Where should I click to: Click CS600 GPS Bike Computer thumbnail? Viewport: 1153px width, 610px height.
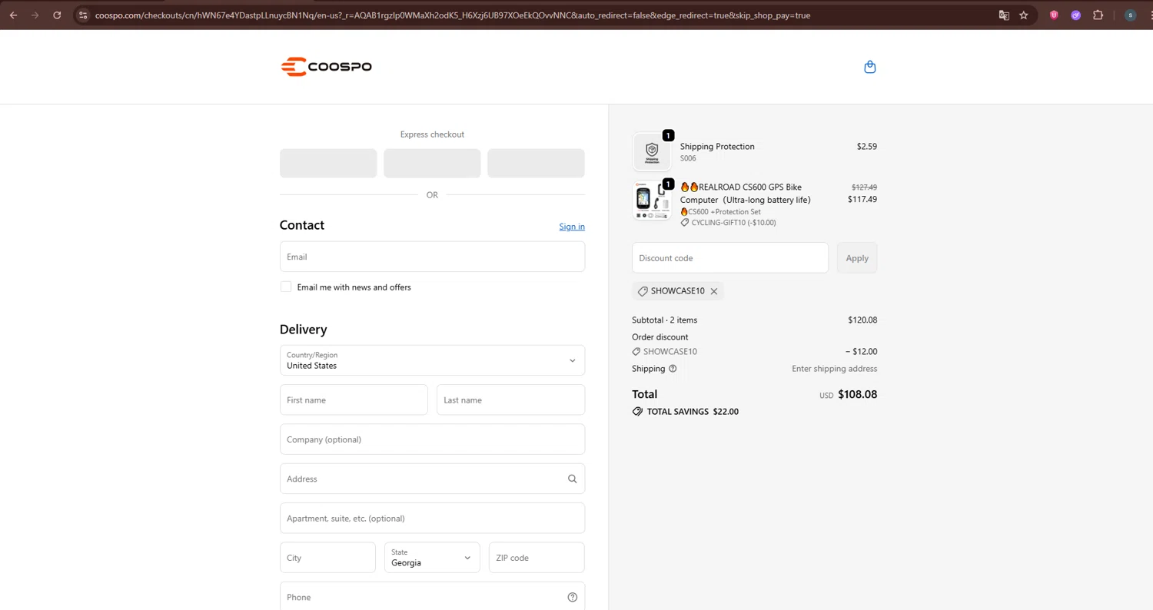tap(652, 201)
